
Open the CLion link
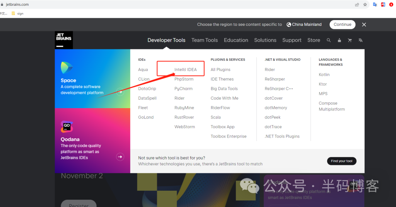pos(144,79)
